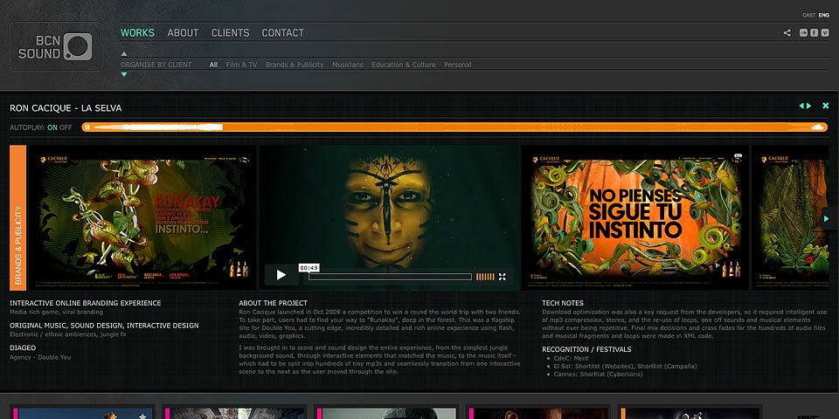Turn autoplay ON
Screen dimensions: 839x419
tap(52, 127)
